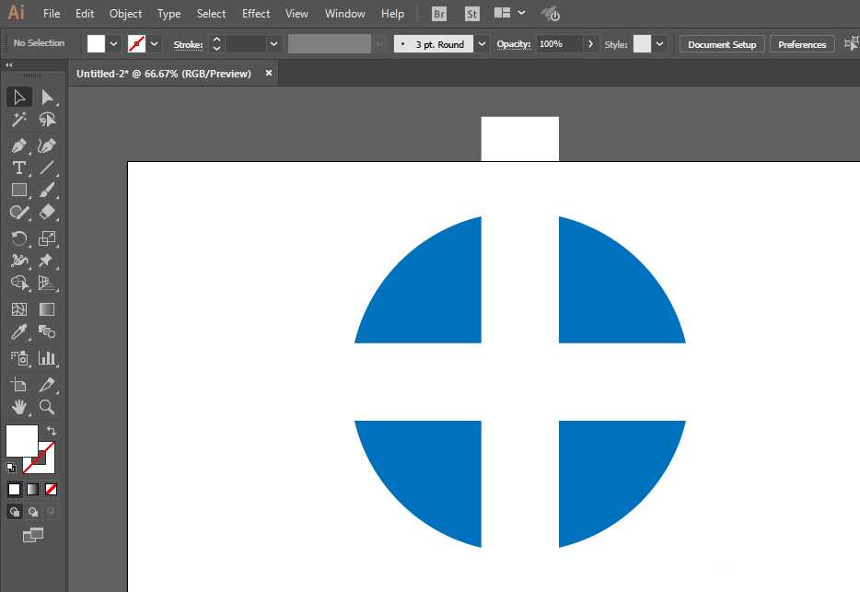Switch to the Hand tool
Image resolution: width=860 pixels, height=592 pixels.
(x=18, y=406)
